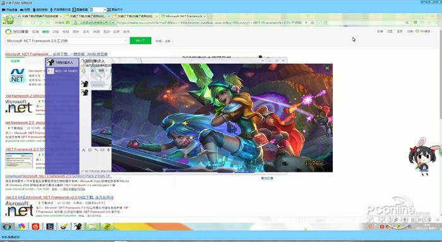Open the green browser icon on the taskbar
The image size is (442, 242).
(x=107, y=226)
